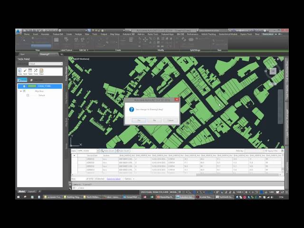Expand the Map Base group in layers
The image size is (304, 228).
21,91
